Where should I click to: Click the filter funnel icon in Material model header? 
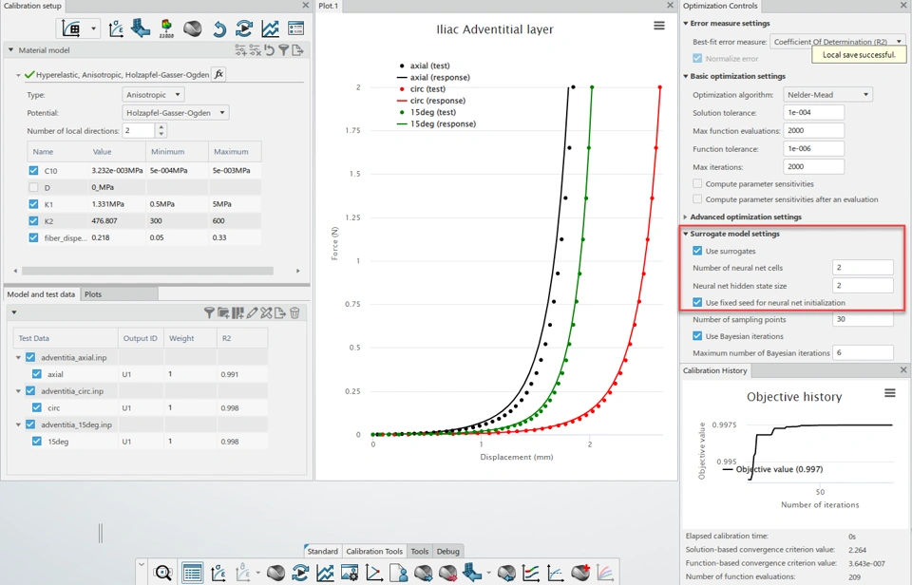283,50
